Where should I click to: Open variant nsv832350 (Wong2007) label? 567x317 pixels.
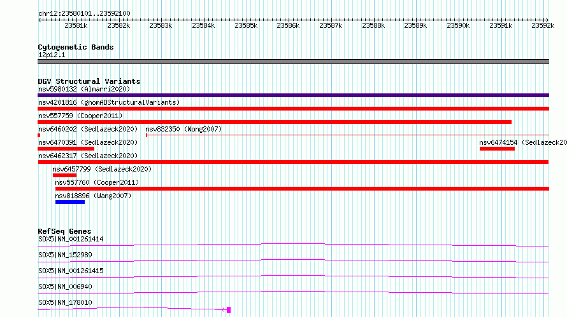[x=183, y=129]
